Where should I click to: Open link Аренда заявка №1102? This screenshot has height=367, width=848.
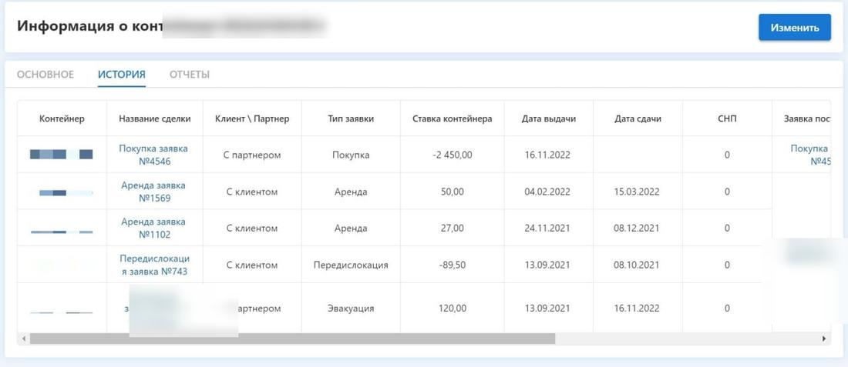pyautogui.click(x=154, y=229)
